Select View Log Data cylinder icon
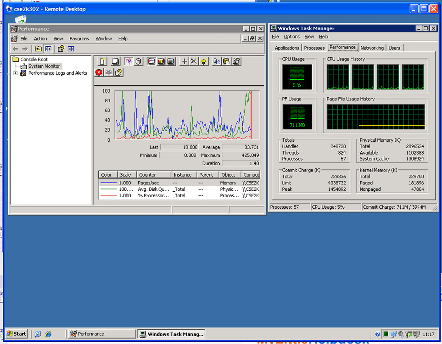This screenshot has width=442, height=344. tap(138, 61)
